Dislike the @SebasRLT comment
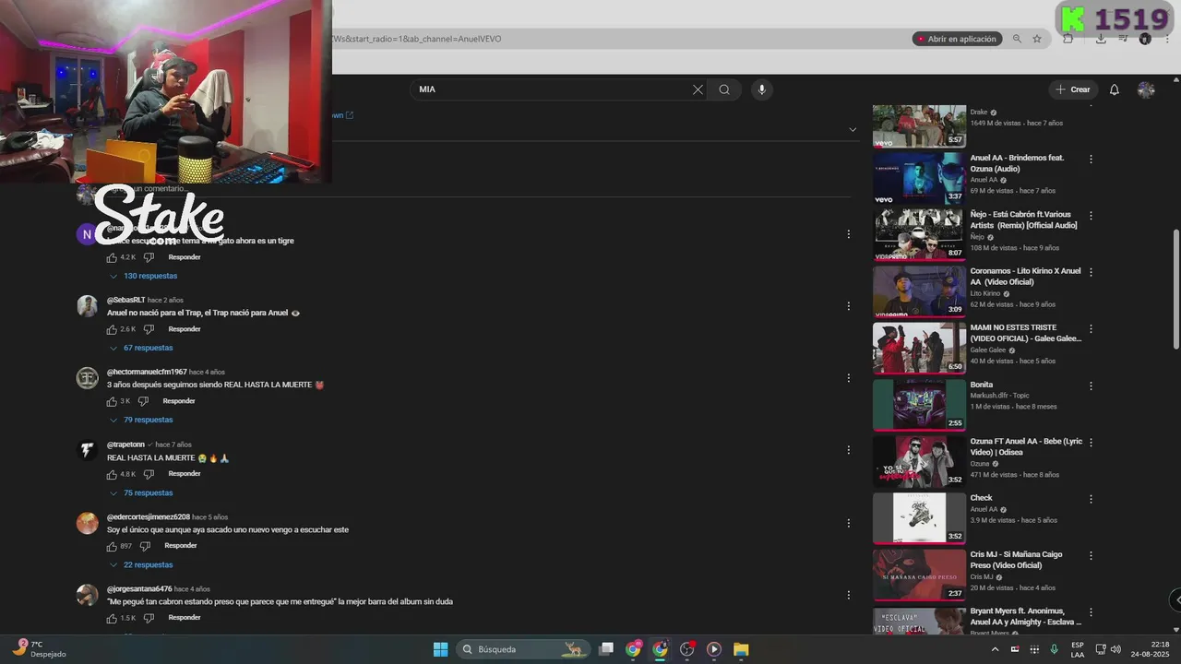Image resolution: width=1181 pixels, height=664 pixels. (x=149, y=329)
